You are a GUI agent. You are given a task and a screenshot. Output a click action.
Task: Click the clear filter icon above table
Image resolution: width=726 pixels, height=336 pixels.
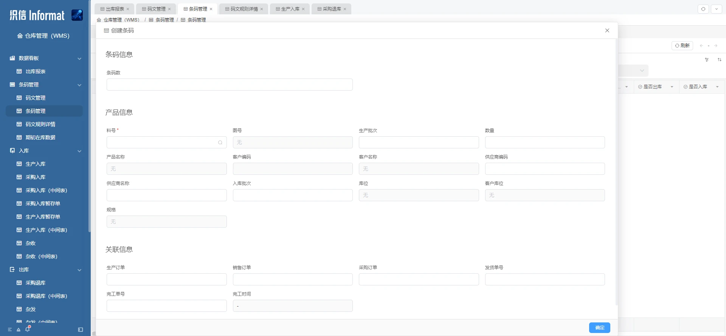[707, 60]
